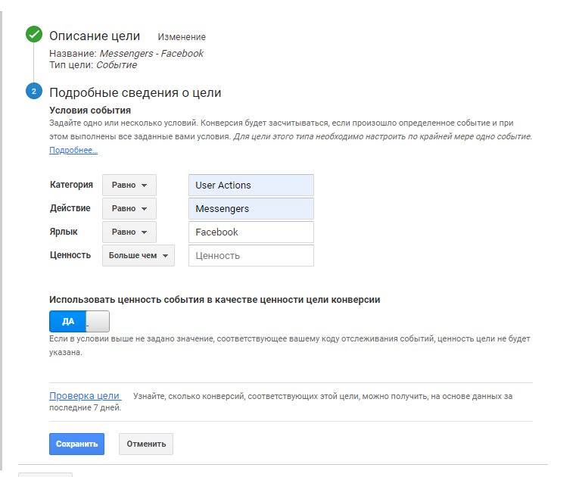Expand the Ярлык Равно dropdown
The width and height of the screenshot is (579, 477).
click(x=129, y=232)
